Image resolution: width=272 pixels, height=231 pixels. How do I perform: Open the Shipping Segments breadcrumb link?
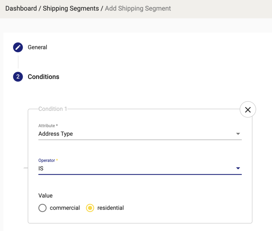[71, 8]
